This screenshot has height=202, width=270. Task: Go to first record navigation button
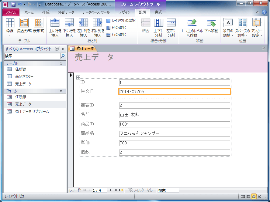85,190
